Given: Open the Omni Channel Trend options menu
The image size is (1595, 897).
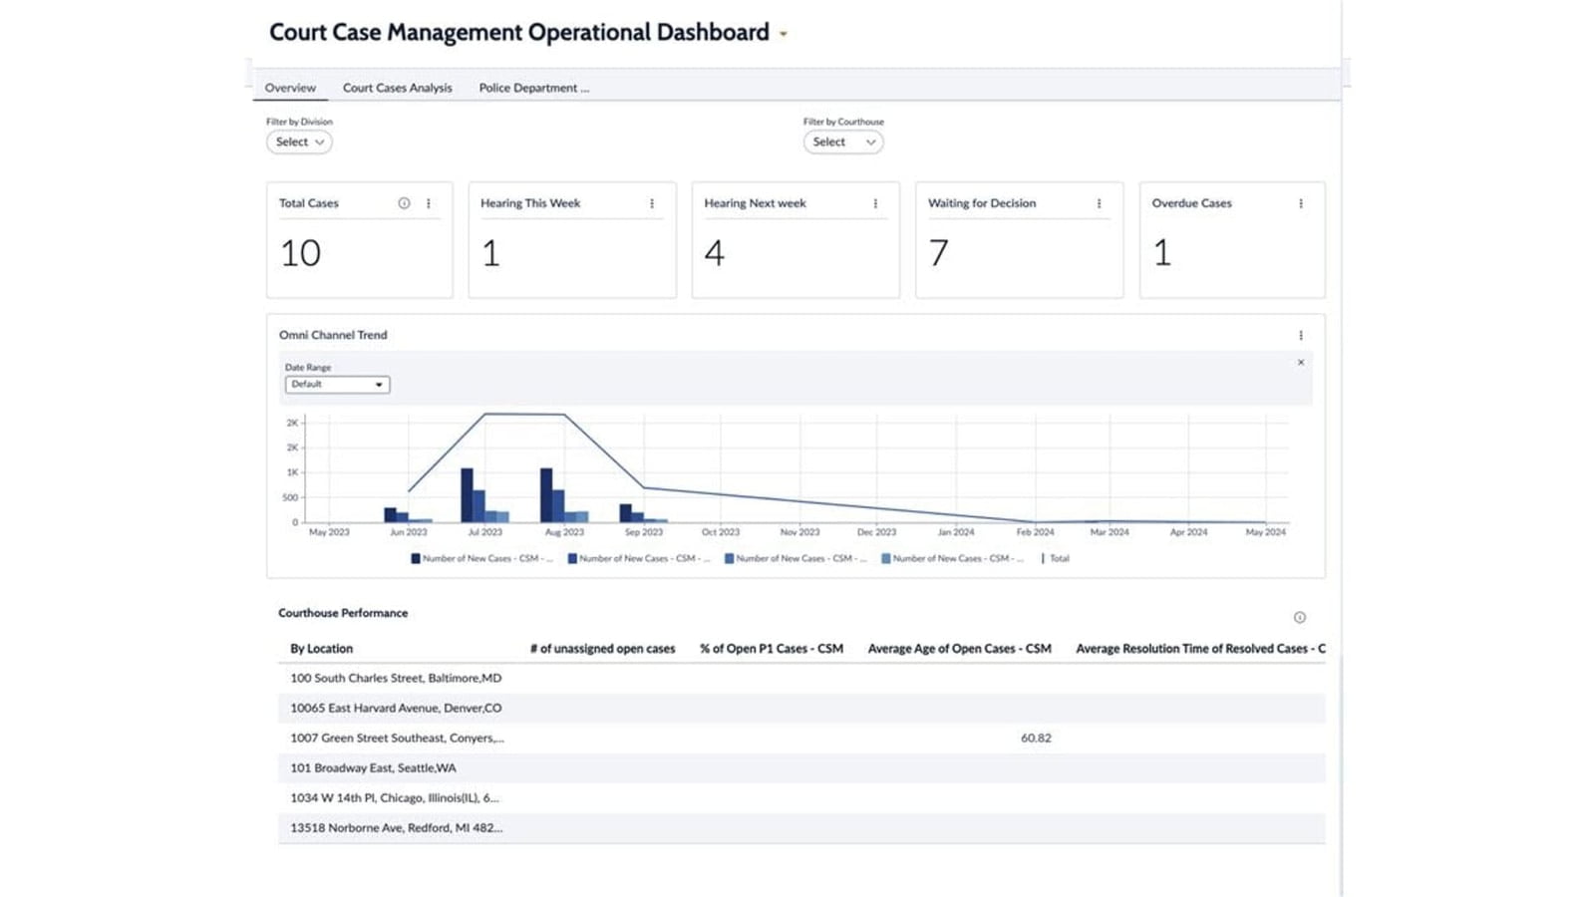Looking at the screenshot, I should (x=1301, y=336).
